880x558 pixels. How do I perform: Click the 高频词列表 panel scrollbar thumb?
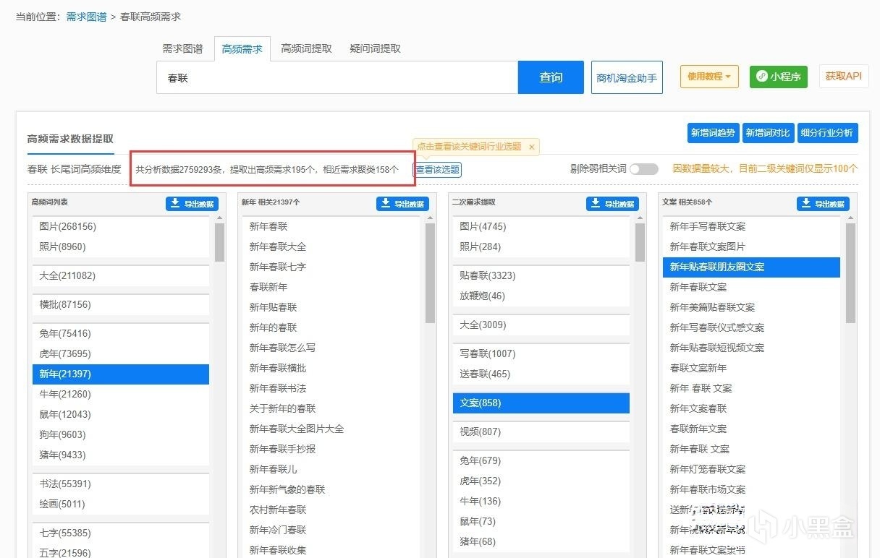[x=219, y=242]
